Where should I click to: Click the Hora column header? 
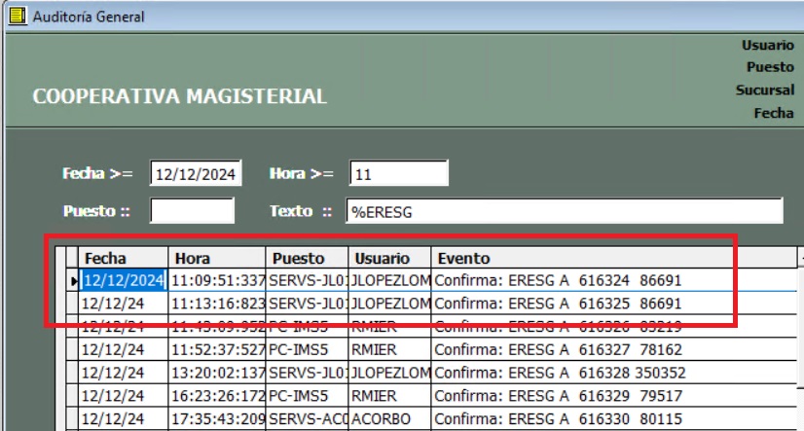tap(218, 258)
